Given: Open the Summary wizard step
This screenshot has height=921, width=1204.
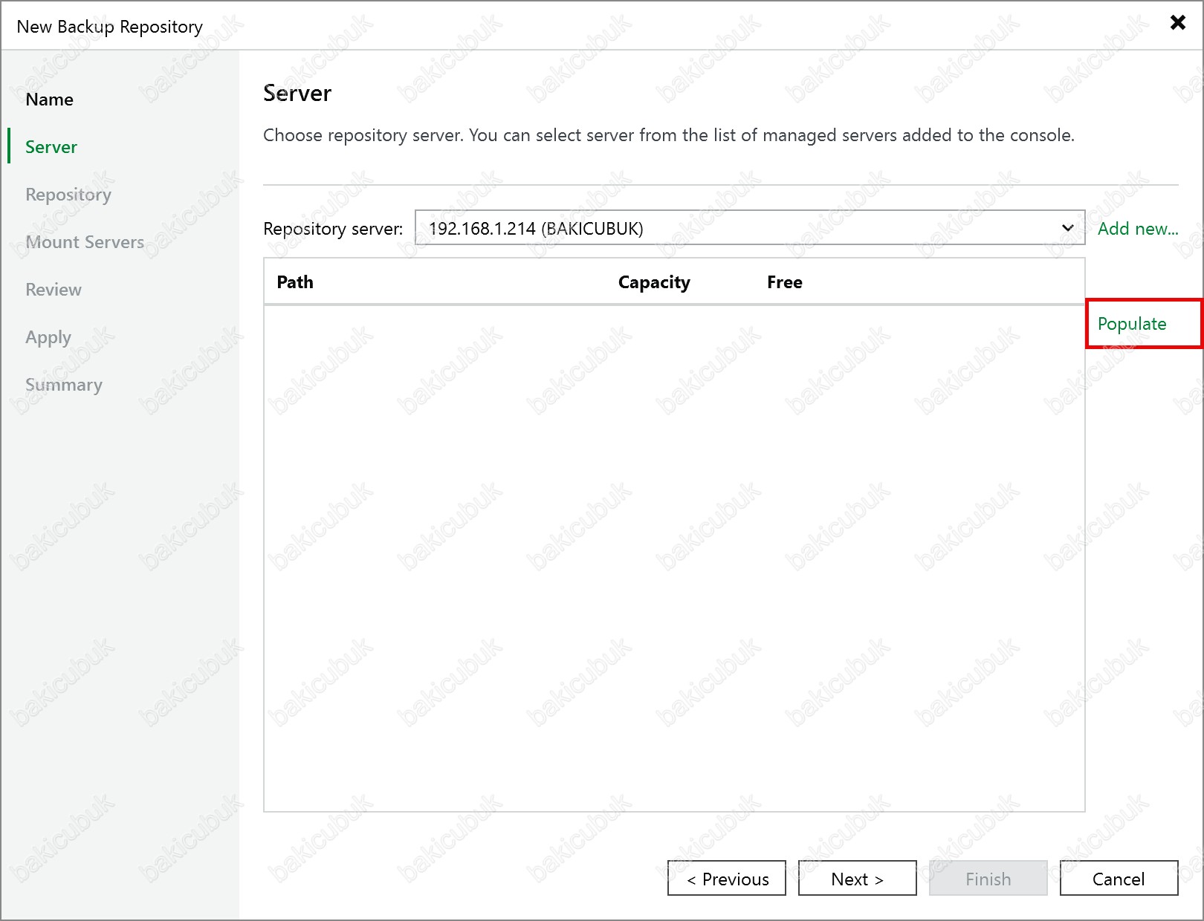Looking at the screenshot, I should click(64, 385).
